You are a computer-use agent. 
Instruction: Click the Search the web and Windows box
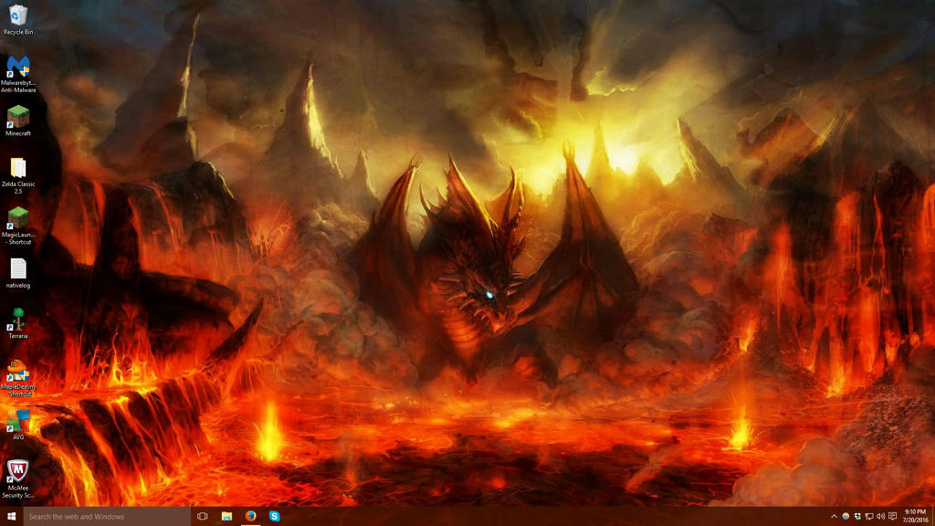coord(107,517)
